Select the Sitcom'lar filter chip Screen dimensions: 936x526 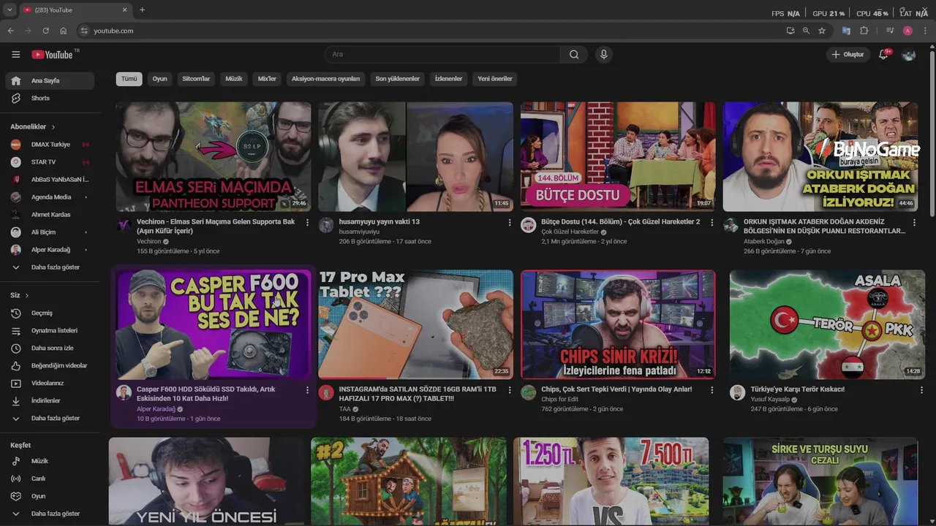pyautogui.click(x=196, y=79)
